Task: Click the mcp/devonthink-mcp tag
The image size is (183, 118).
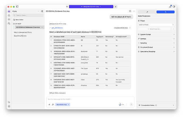Action: tap(121, 28)
